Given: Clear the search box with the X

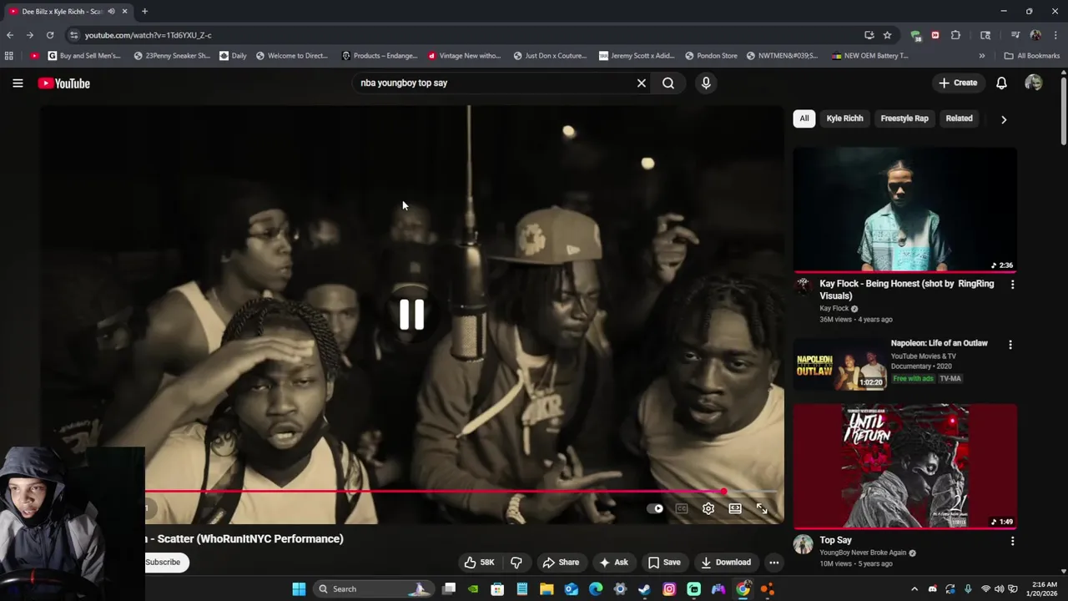Looking at the screenshot, I should pyautogui.click(x=642, y=83).
